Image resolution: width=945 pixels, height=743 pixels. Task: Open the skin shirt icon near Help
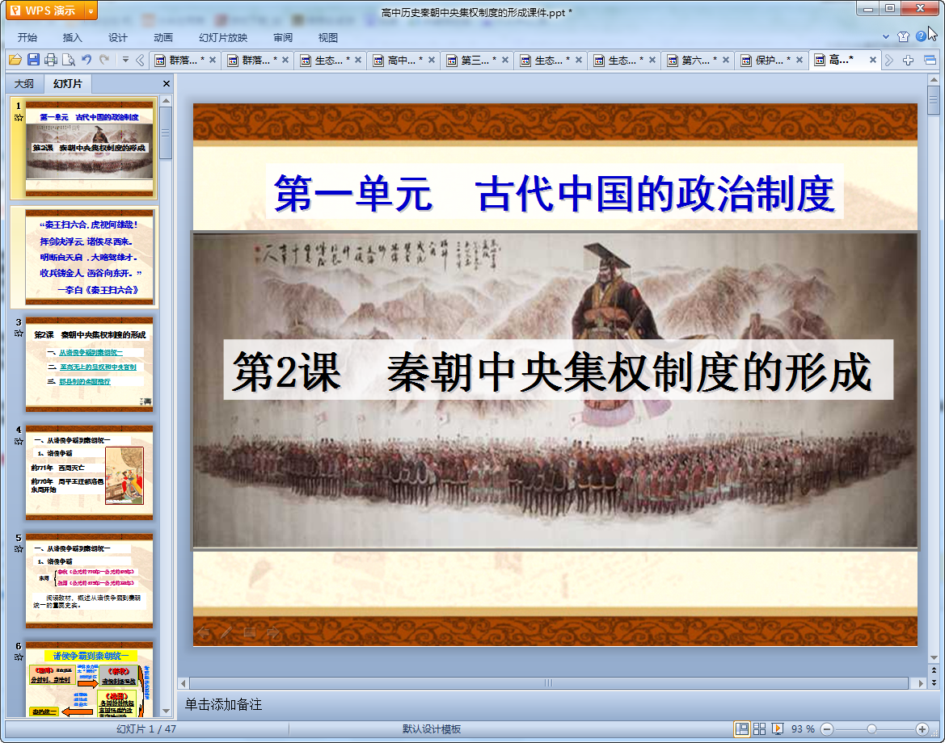pos(904,36)
